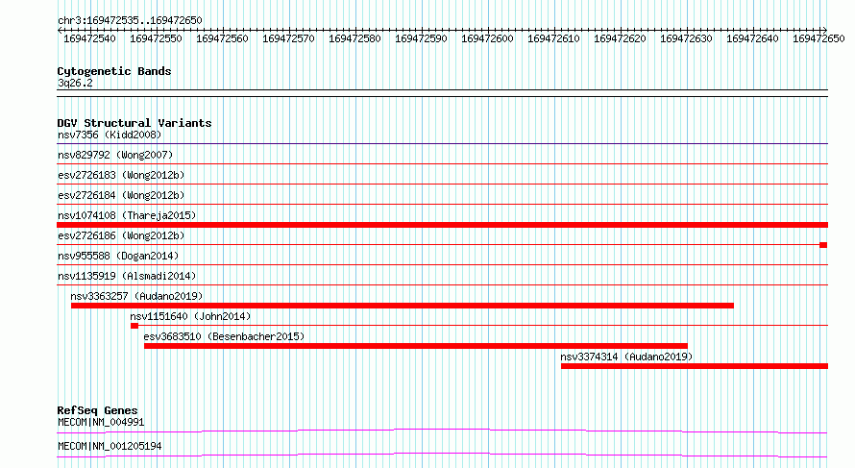Select variant nsv3374314 (Audano2019) label
Image resolution: width=855 pixels, height=468 pixels.
point(626,357)
